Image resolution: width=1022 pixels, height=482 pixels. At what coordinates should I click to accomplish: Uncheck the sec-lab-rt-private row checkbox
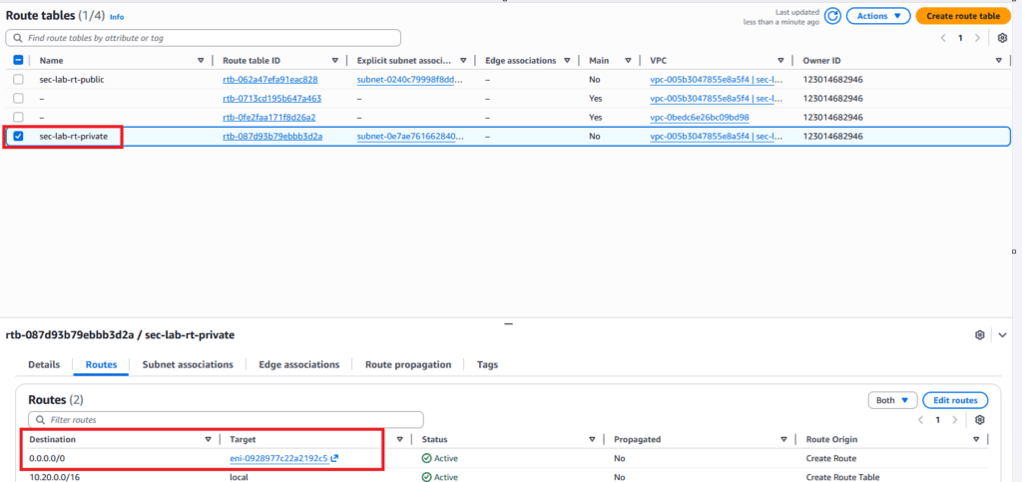(18, 136)
